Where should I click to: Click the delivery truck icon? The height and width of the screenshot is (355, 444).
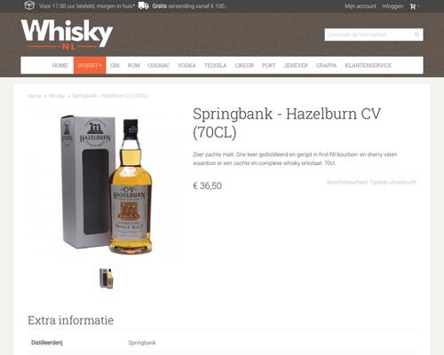144,5
